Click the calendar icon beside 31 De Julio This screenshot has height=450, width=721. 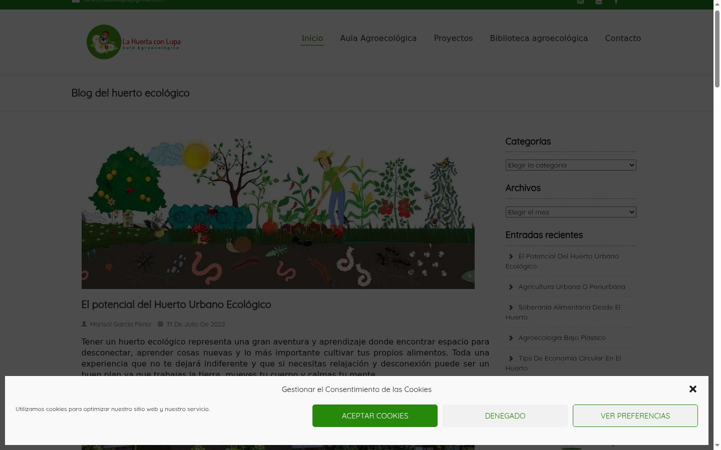160,324
